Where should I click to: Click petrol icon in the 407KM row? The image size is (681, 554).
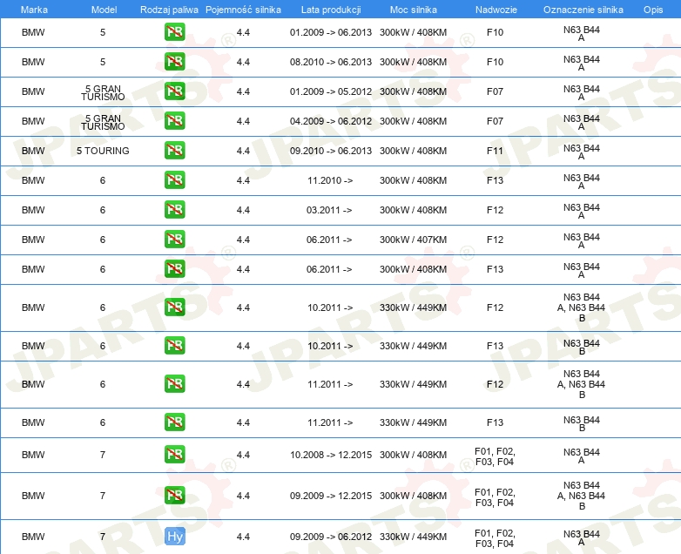point(174,239)
